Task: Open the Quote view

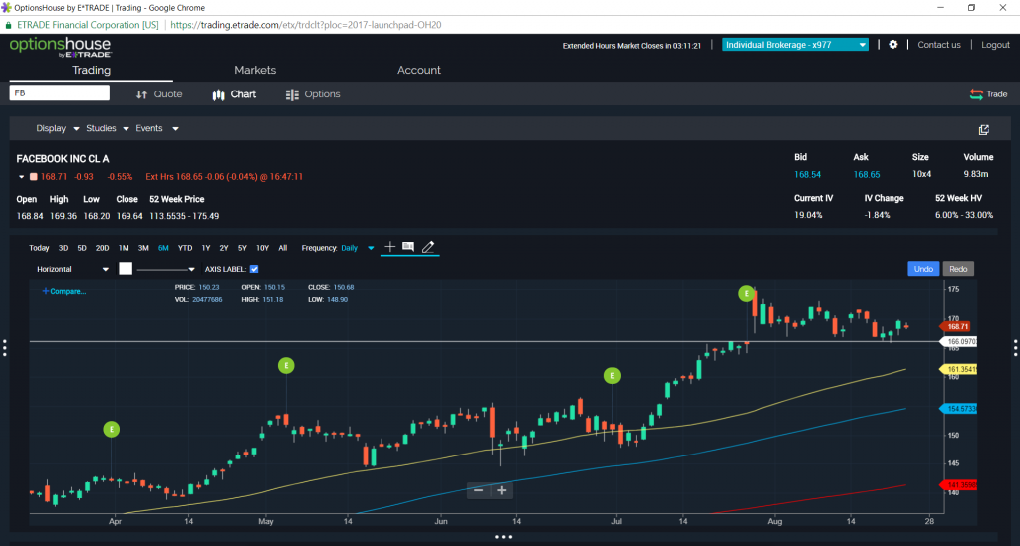Action: (x=159, y=94)
